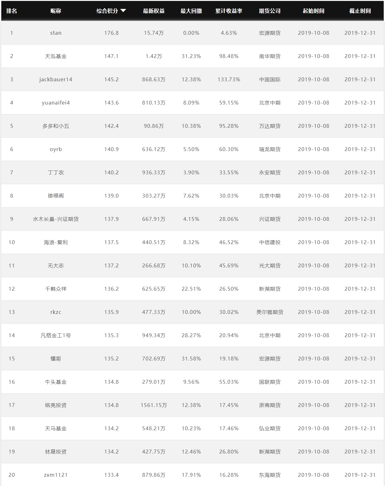The height and width of the screenshot is (486, 385).
Task: Click nickname jackbauer14
Action: 56,79
